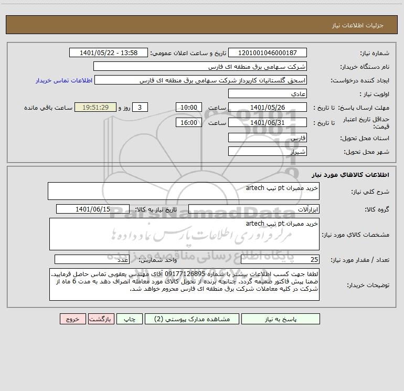Click label گروه کالا

377,209
